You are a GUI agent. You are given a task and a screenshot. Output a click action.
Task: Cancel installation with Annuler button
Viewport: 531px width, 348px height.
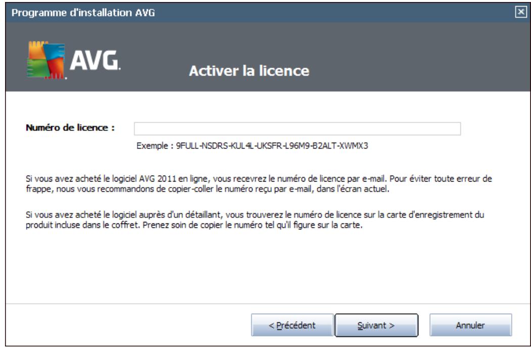click(x=470, y=325)
